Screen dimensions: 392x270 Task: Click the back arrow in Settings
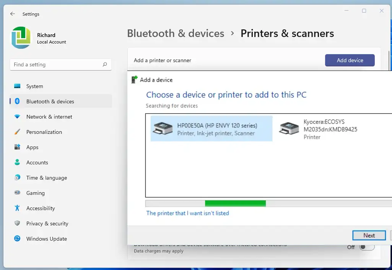(13, 14)
